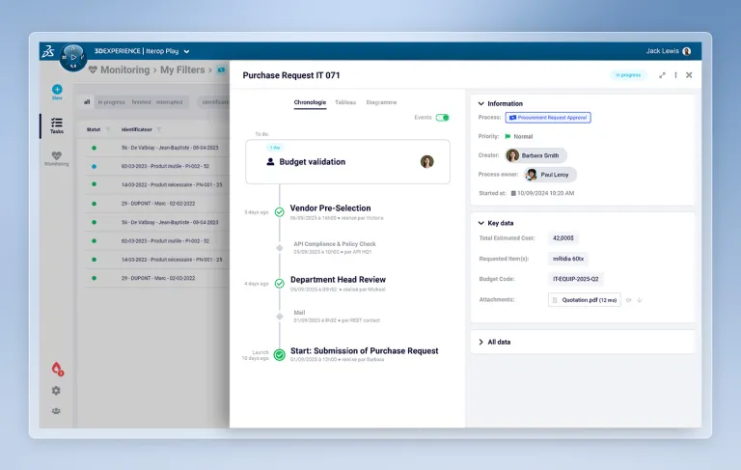Open the Tasks section in sidebar

pos(57,124)
